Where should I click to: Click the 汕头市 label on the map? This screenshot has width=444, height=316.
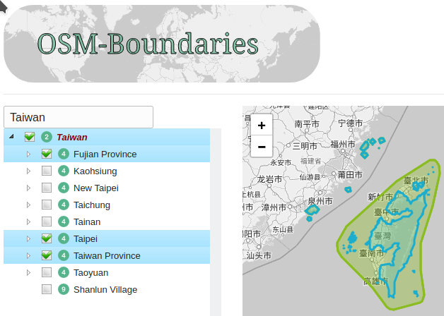point(259,255)
